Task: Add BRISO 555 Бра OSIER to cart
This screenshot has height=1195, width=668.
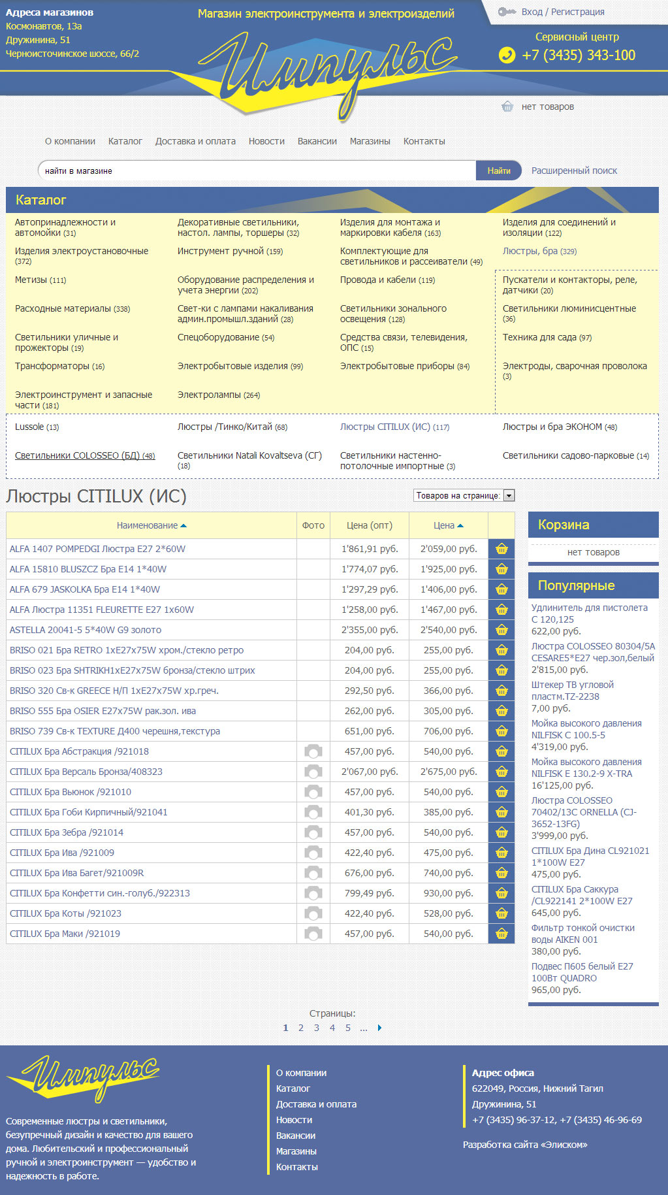Action: pyautogui.click(x=501, y=711)
